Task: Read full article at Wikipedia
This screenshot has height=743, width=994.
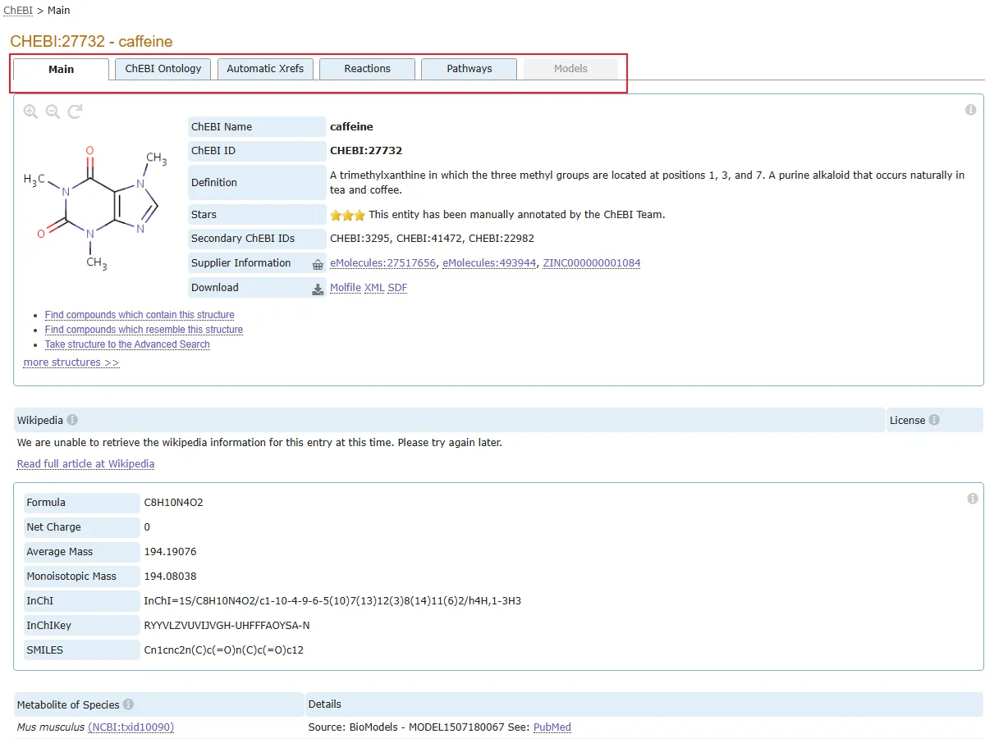Action: tap(85, 464)
